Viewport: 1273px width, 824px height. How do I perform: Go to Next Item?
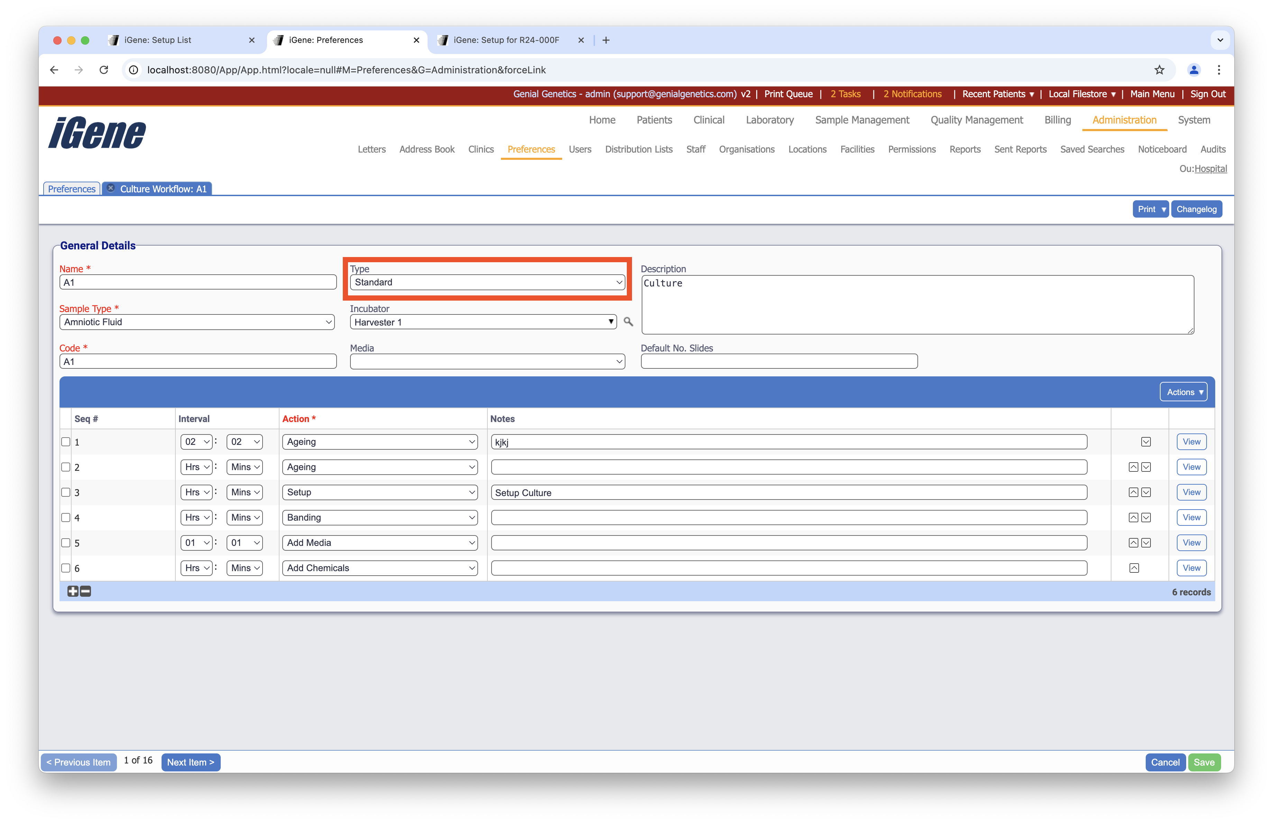tap(190, 762)
